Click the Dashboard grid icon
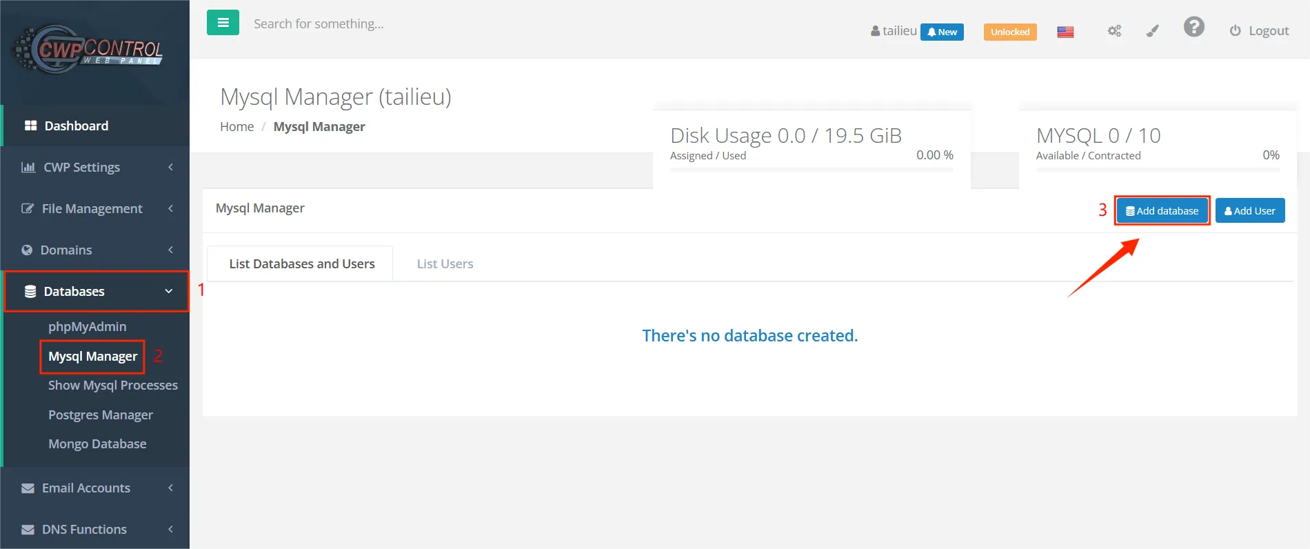Viewport: 1310px width, 549px height. tap(30, 126)
